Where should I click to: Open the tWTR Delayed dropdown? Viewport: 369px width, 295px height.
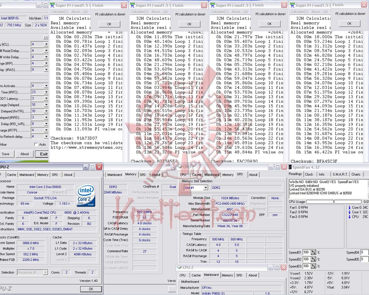click(46, 111)
